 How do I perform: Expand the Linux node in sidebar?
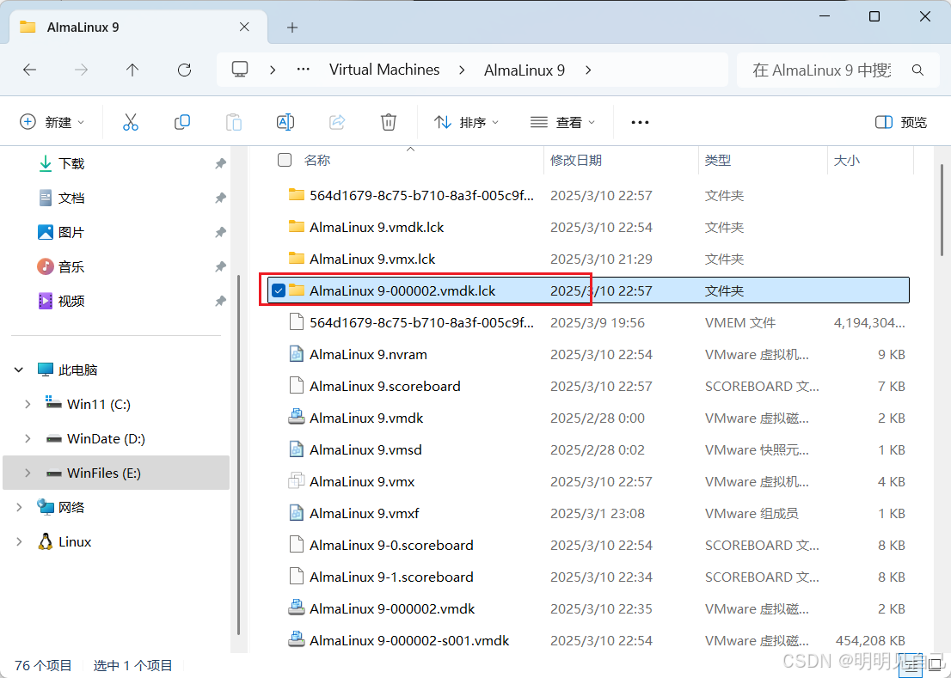click(x=19, y=541)
